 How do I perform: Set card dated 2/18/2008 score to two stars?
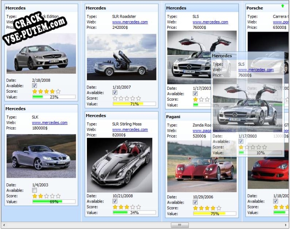click(40, 91)
